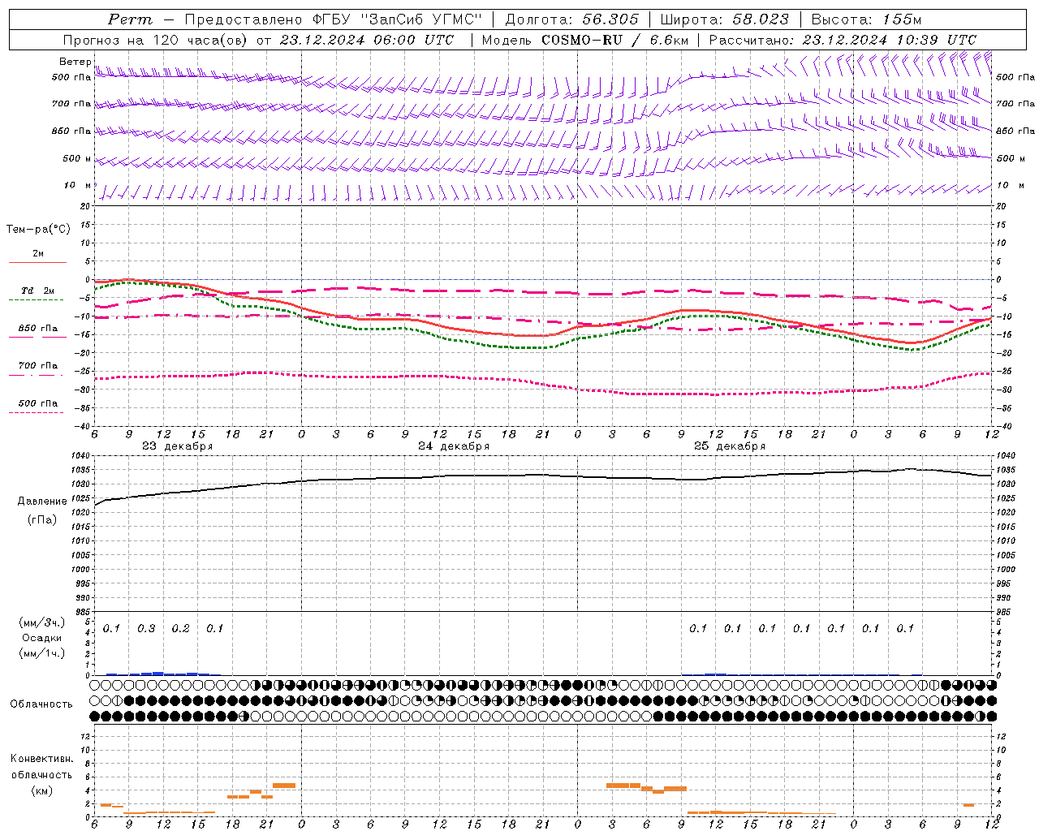Click the "23 декабря" date label

pyautogui.click(x=178, y=446)
